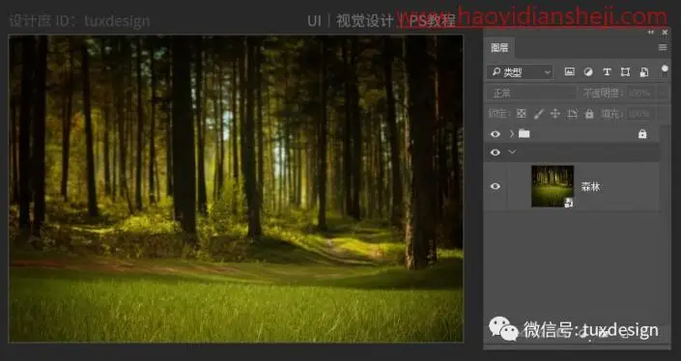Image resolution: width=681 pixels, height=361 pixels.
Task: Collapse the Layers panel with double arrows
Action: click(651, 33)
